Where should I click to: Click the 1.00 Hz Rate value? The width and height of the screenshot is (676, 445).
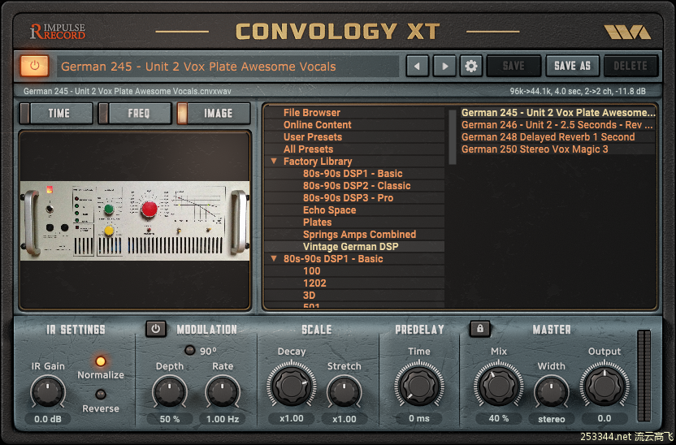click(223, 419)
